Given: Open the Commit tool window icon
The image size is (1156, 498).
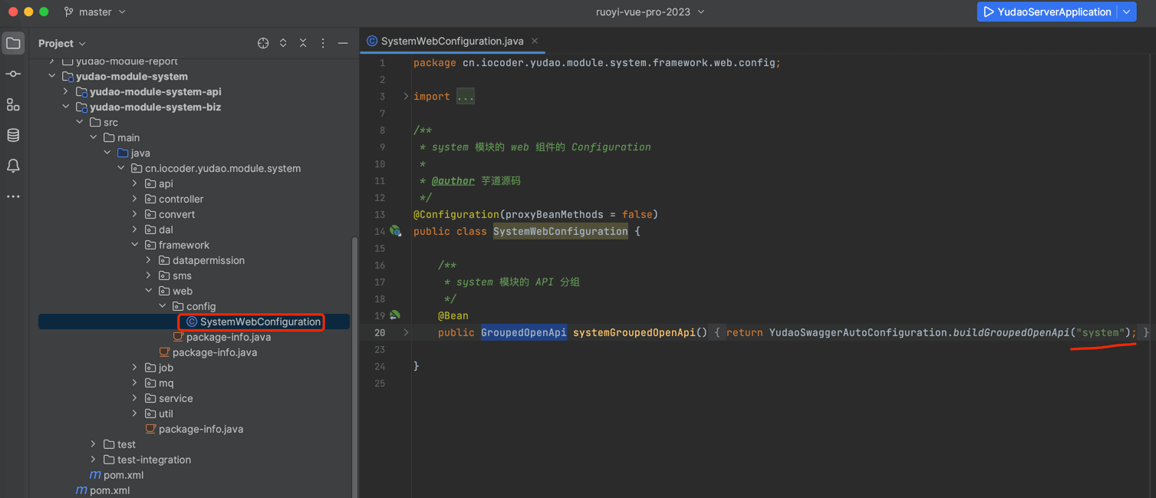Looking at the screenshot, I should point(13,74).
